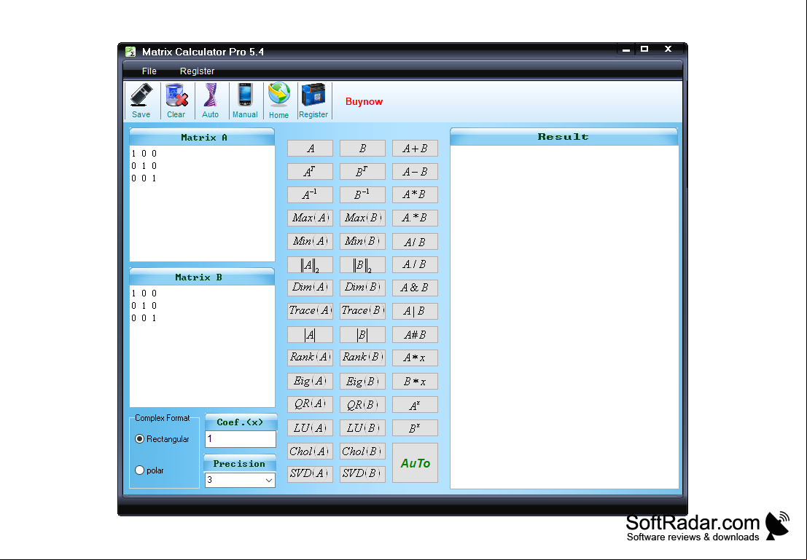The image size is (807, 560).
Task: Click the B inverse button
Action: click(x=362, y=194)
